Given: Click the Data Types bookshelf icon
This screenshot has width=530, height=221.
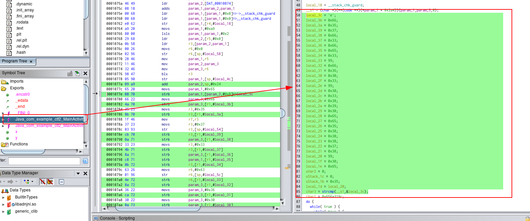Looking at the screenshot, I should point(5,190).
